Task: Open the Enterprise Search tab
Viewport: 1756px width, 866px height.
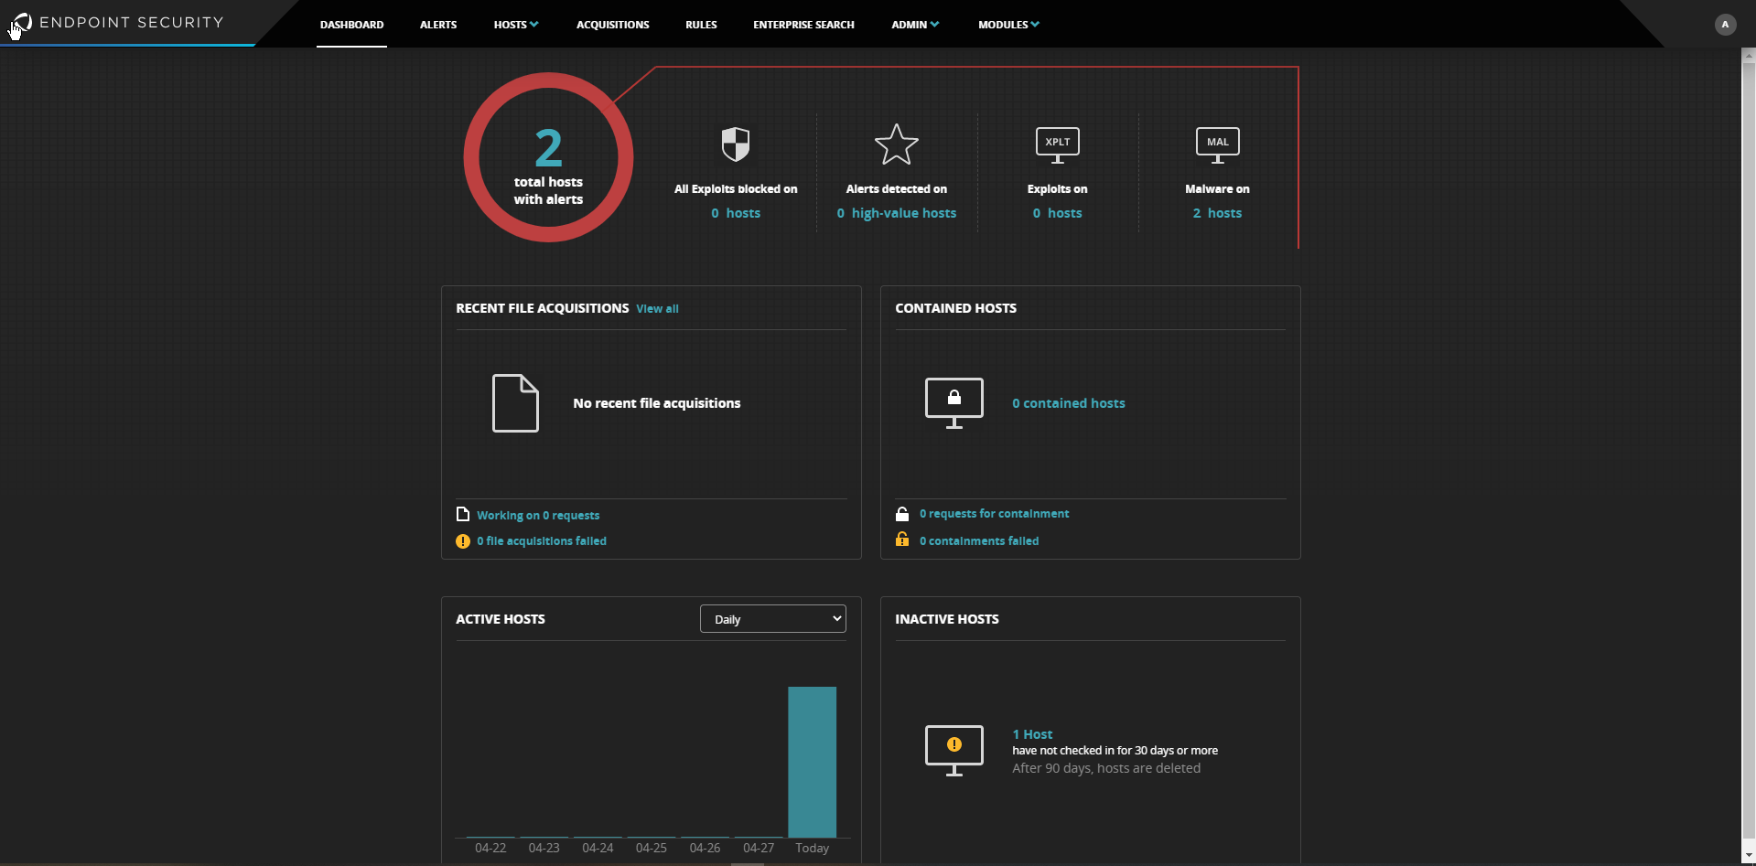Action: (803, 25)
